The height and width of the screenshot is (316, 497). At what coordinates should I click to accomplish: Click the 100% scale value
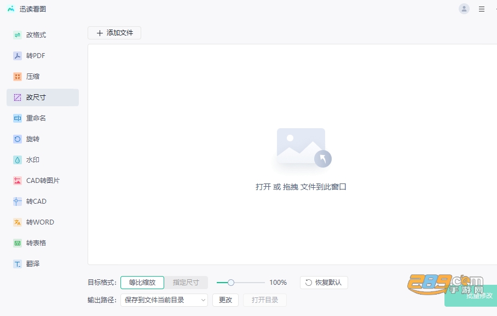[278, 283]
